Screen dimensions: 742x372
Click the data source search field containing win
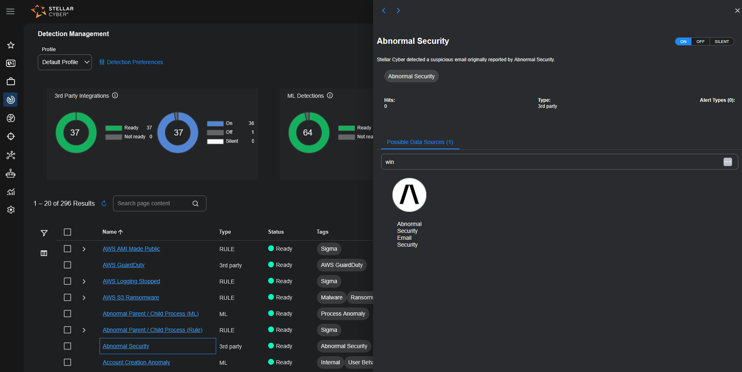(x=560, y=161)
